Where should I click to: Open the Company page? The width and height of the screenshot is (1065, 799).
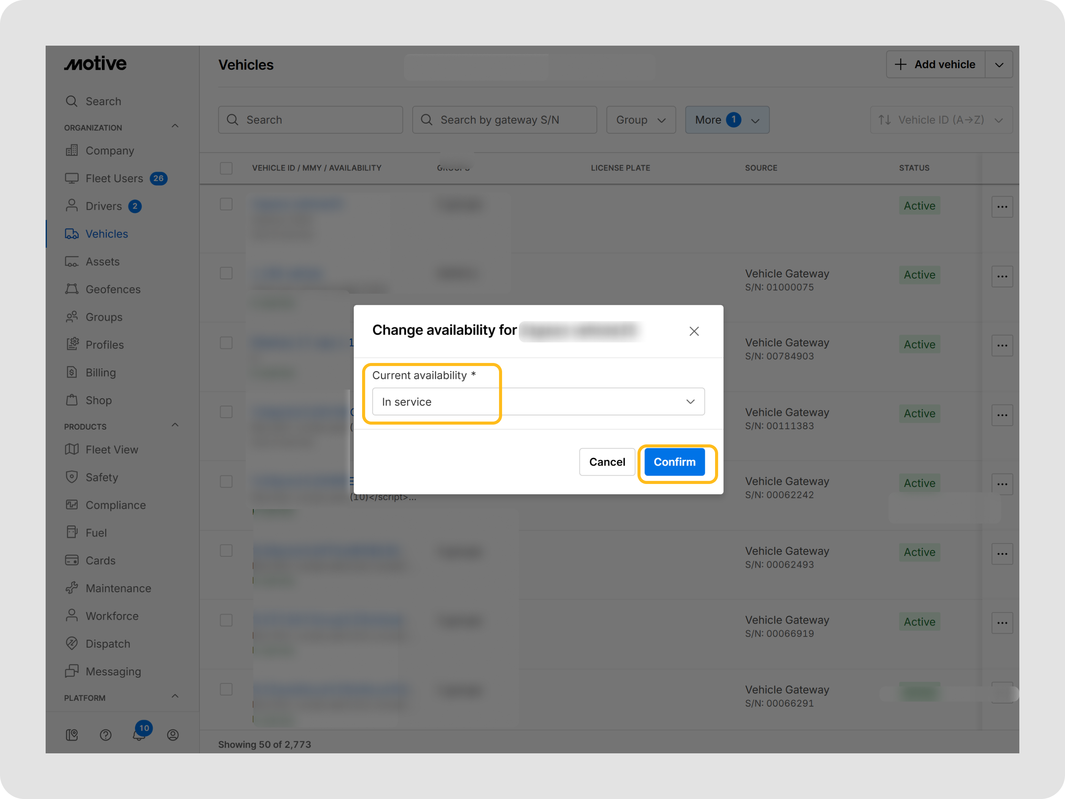100,151
